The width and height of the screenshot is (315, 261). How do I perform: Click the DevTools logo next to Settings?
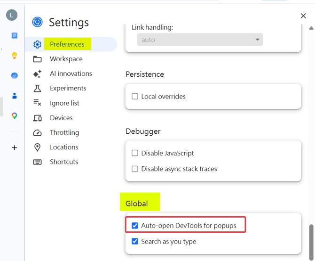coord(37,22)
